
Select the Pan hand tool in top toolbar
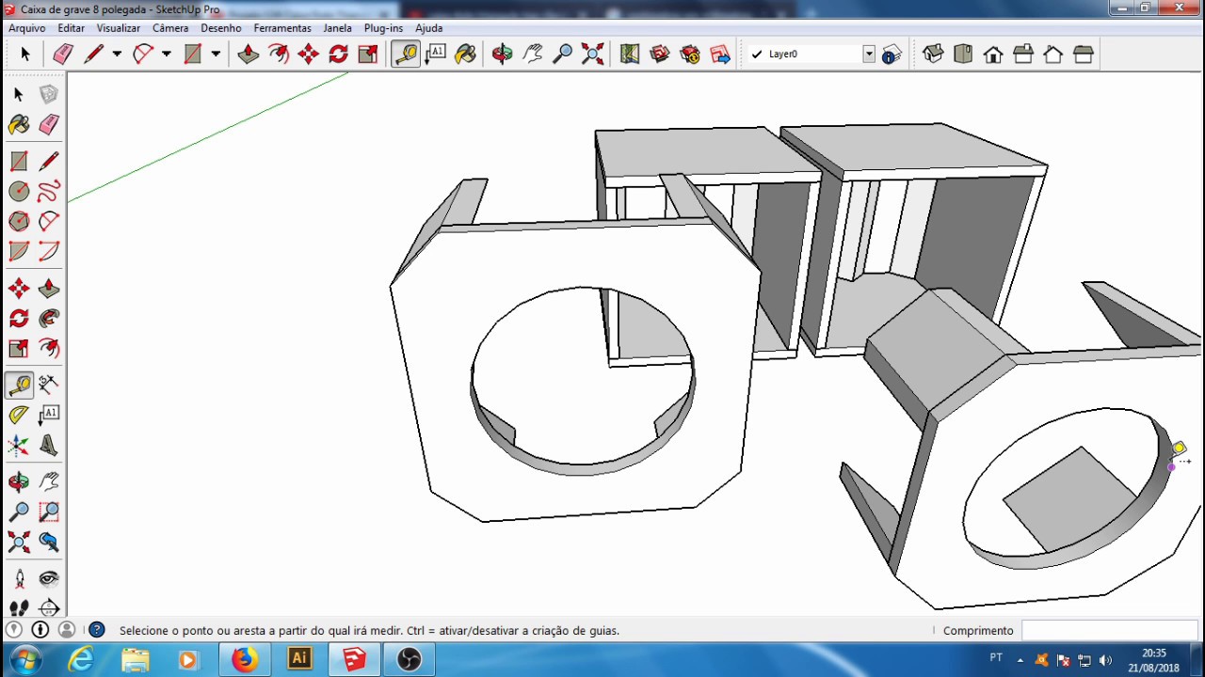coord(533,55)
